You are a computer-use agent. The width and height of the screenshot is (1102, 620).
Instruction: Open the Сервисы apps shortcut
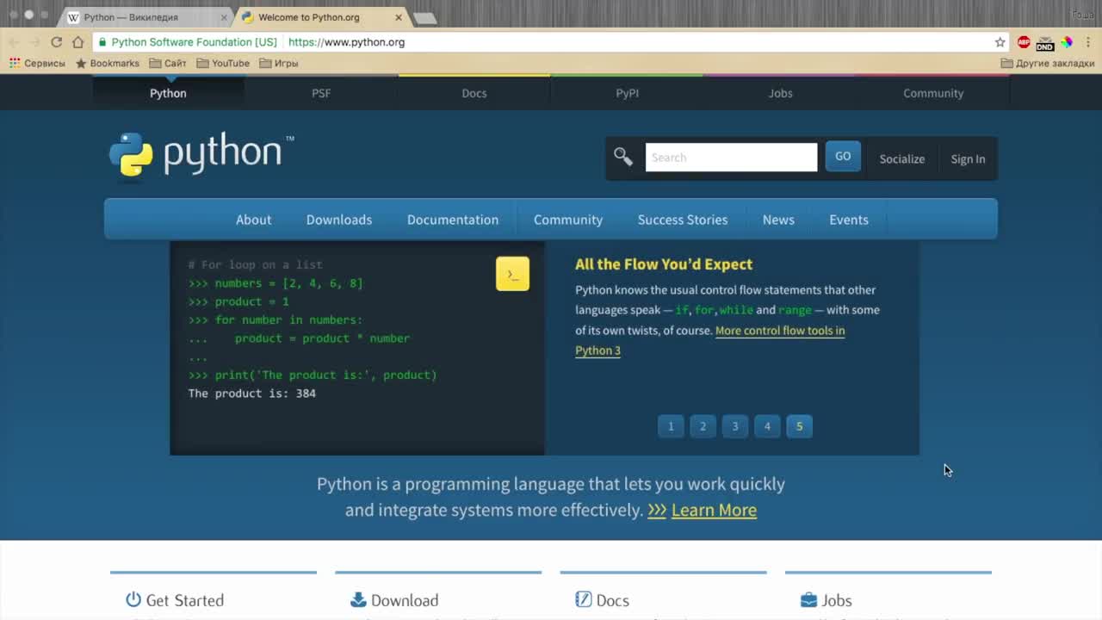37,63
